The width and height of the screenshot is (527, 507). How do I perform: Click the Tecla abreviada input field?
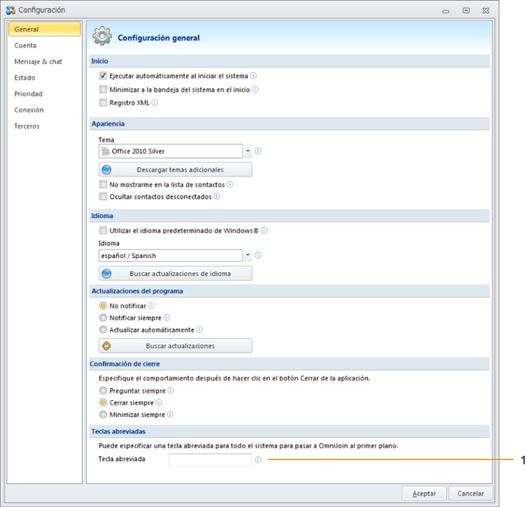[210, 460]
